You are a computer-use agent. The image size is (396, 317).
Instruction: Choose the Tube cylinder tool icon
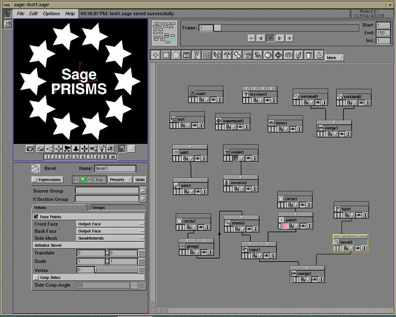click(309, 55)
